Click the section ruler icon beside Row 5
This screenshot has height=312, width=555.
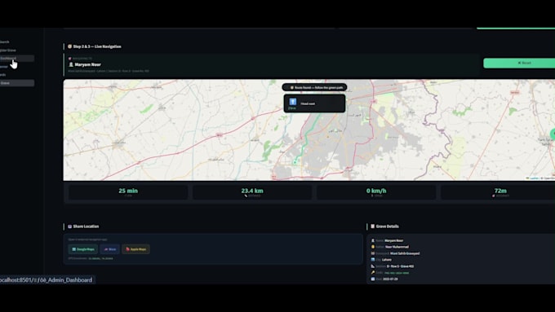tap(373, 266)
